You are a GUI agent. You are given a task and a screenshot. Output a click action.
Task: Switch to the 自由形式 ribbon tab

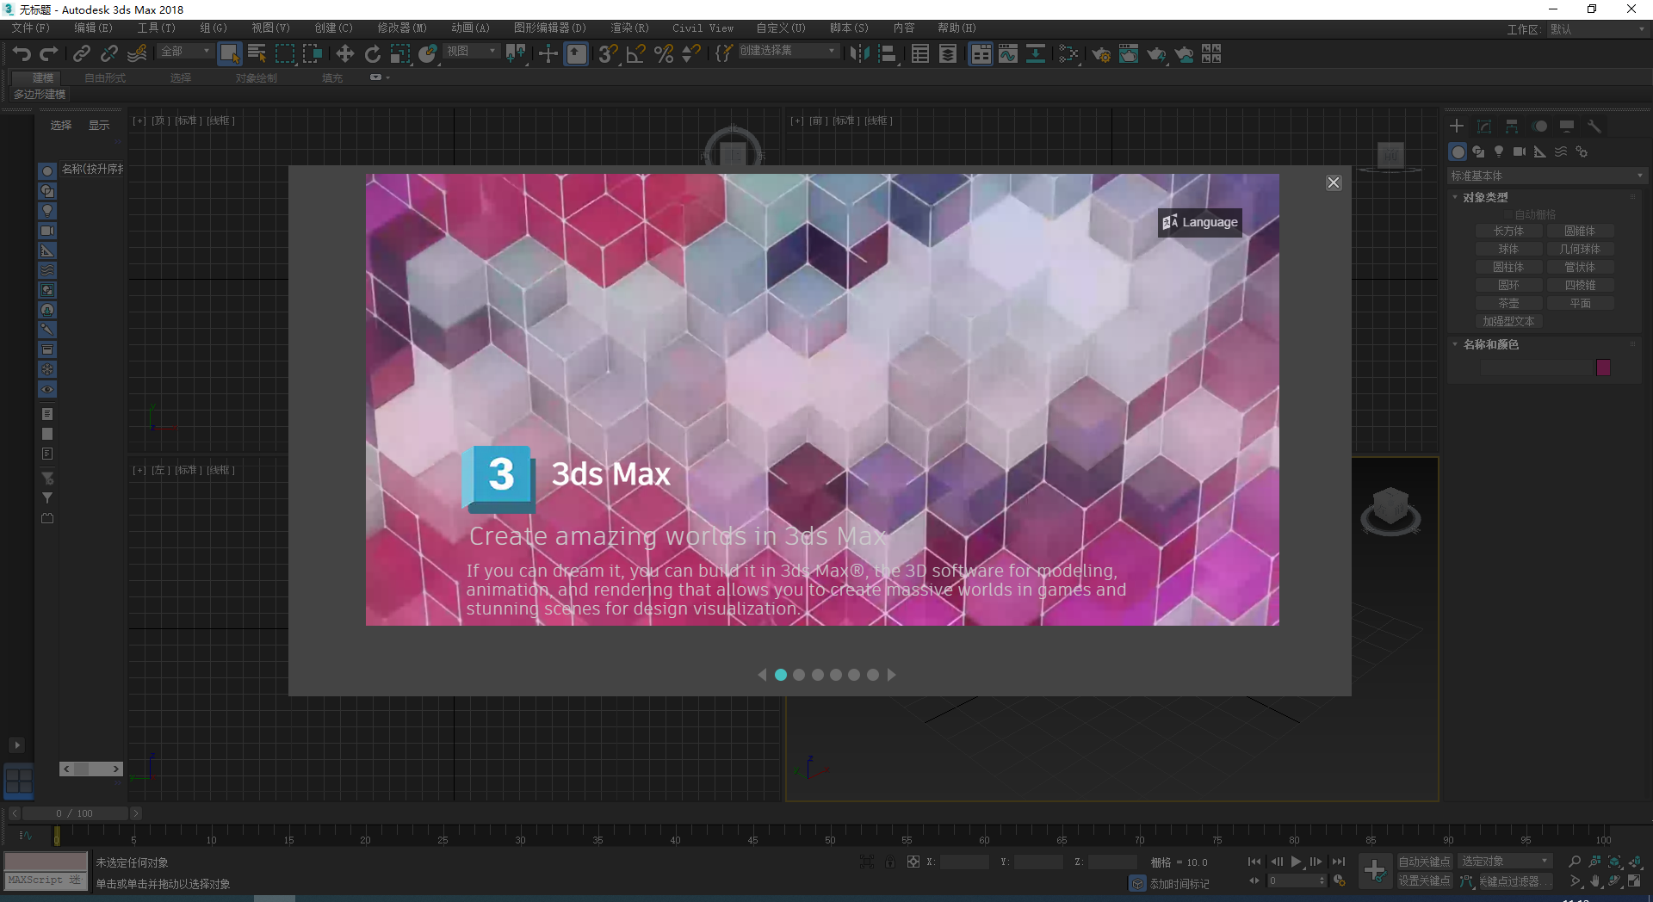[105, 77]
